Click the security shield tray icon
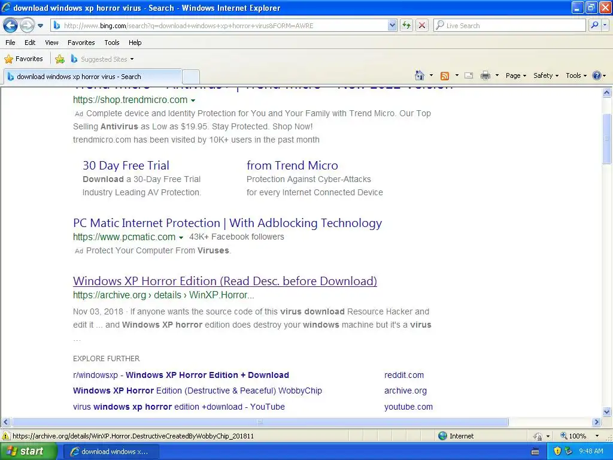The height and width of the screenshot is (460, 613). click(557, 451)
